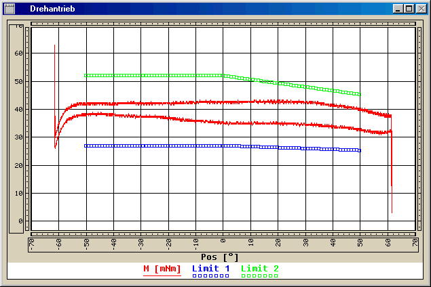This screenshot has height=287, width=431.
Task: Select the Limit 1 legend label
Action: [x=211, y=269]
